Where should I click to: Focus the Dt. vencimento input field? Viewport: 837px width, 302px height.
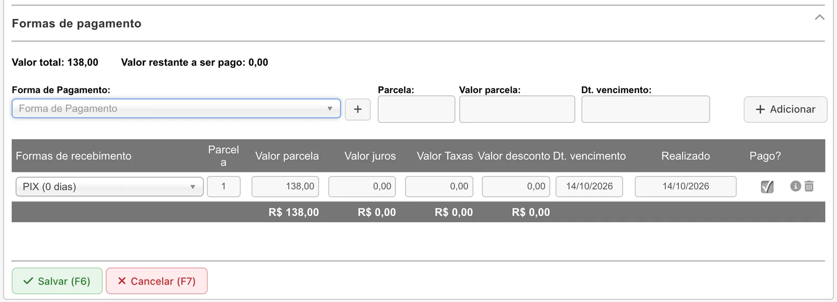click(646, 109)
